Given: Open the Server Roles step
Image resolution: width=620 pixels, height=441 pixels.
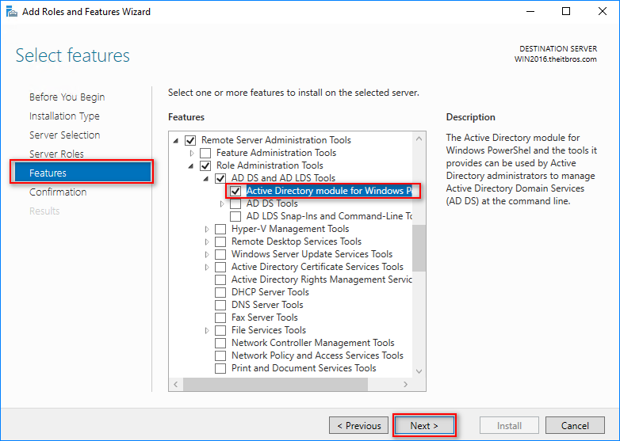Looking at the screenshot, I should click(x=56, y=154).
